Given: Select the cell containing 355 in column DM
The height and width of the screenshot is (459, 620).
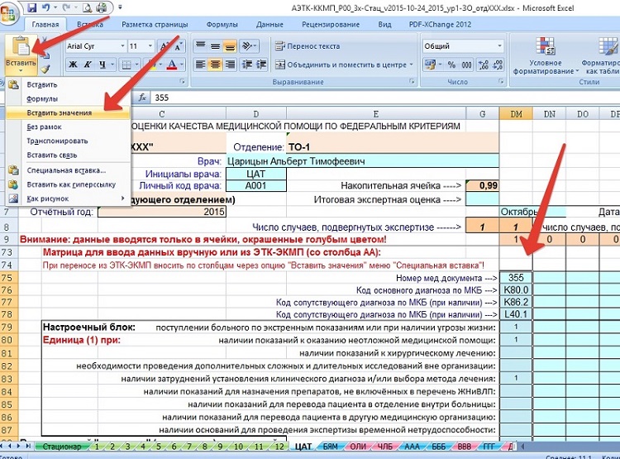Looking at the screenshot, I should 516,278.
